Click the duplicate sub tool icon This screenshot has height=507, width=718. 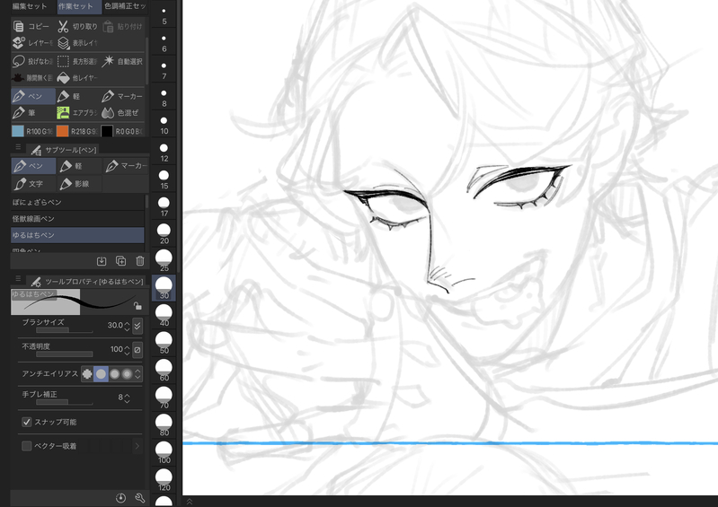(x=121, y=261)
